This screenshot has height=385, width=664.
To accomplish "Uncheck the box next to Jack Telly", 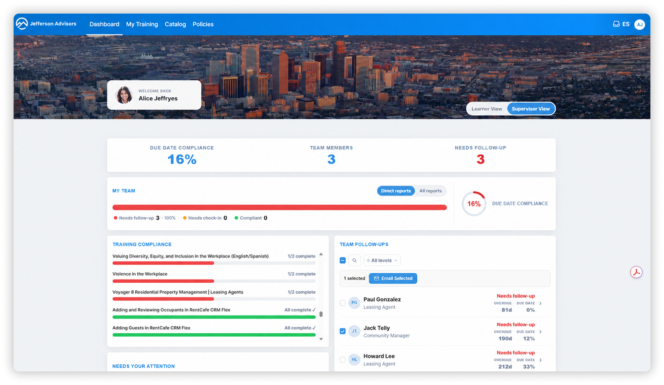I will click(343, 331).
